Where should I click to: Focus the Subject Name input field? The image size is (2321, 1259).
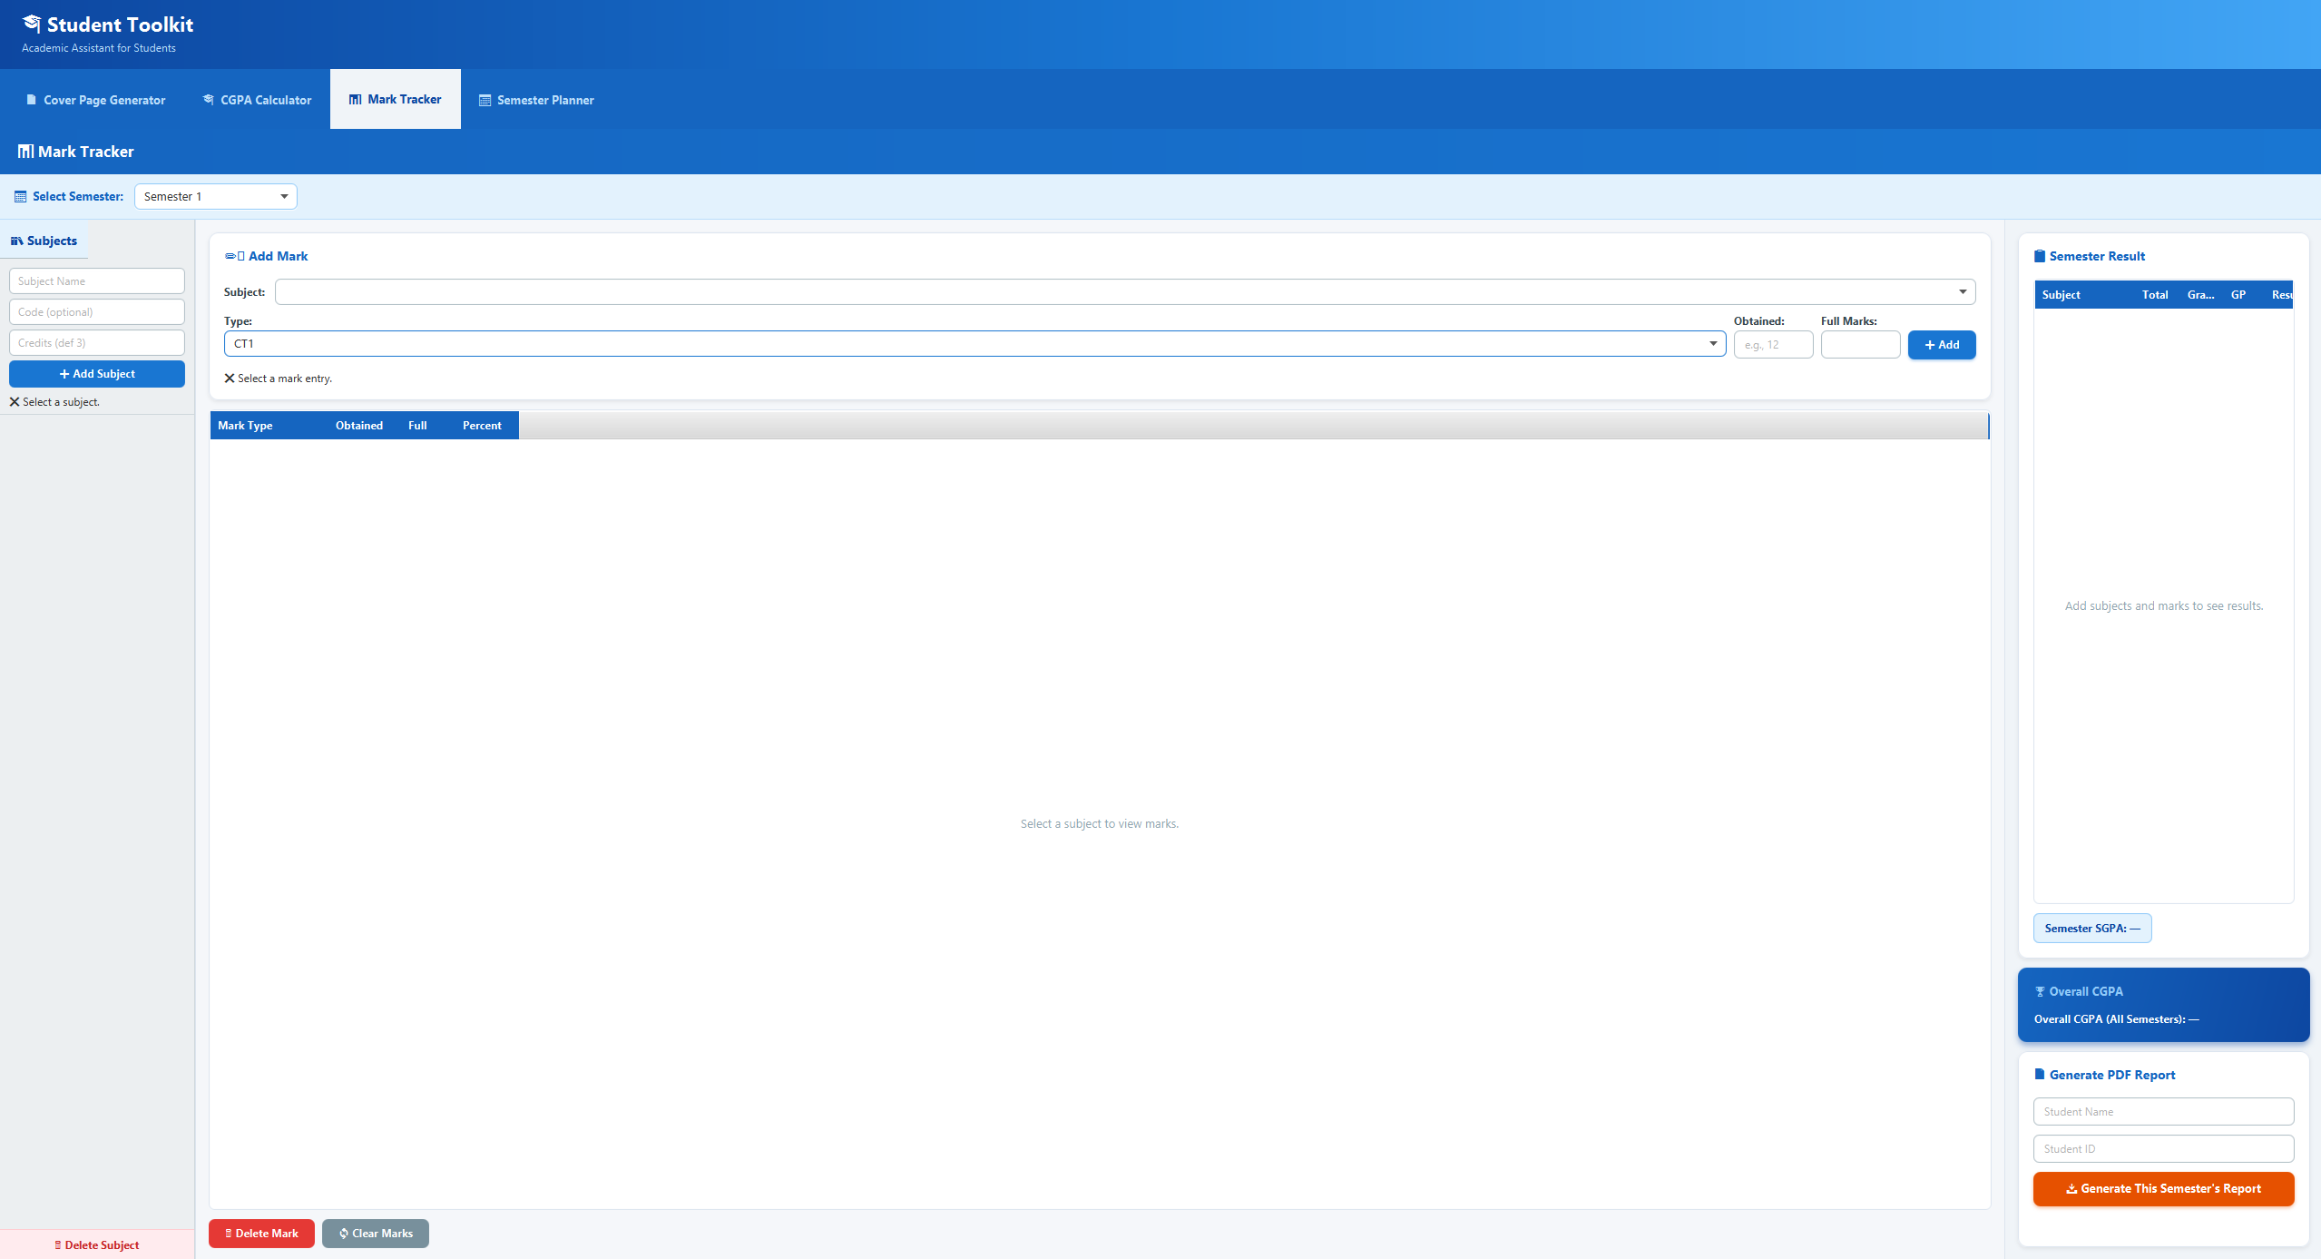pyautogui.click(x=97, y=280)
